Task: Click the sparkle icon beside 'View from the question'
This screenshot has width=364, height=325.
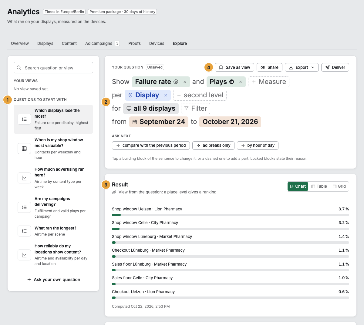Action: 114,192
